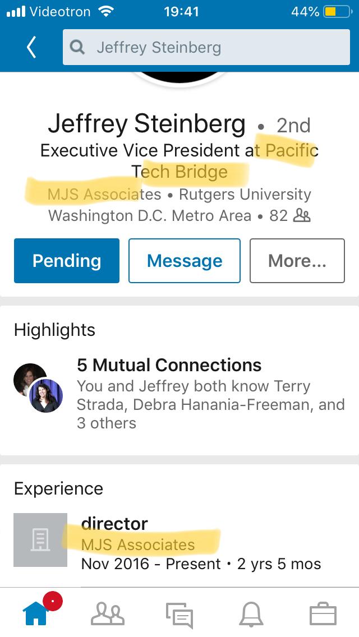Open the Home tab house icon
Screen dimensions: 359x637
pos(36,614)
